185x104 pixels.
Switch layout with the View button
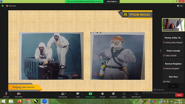(x=180, y=6)
